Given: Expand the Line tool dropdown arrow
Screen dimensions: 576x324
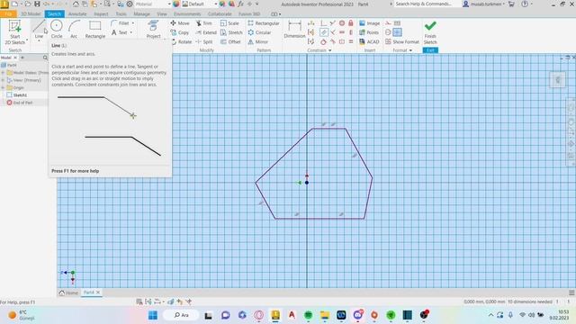Looking at the screenshot, I should 39,40.
